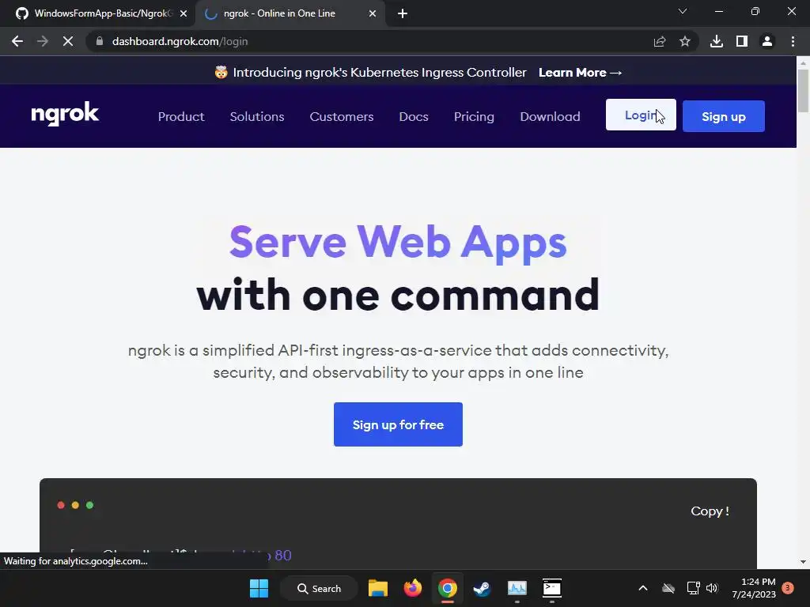The image size is (810, 607).
Task: Go to the Download page
Action: 551,117
